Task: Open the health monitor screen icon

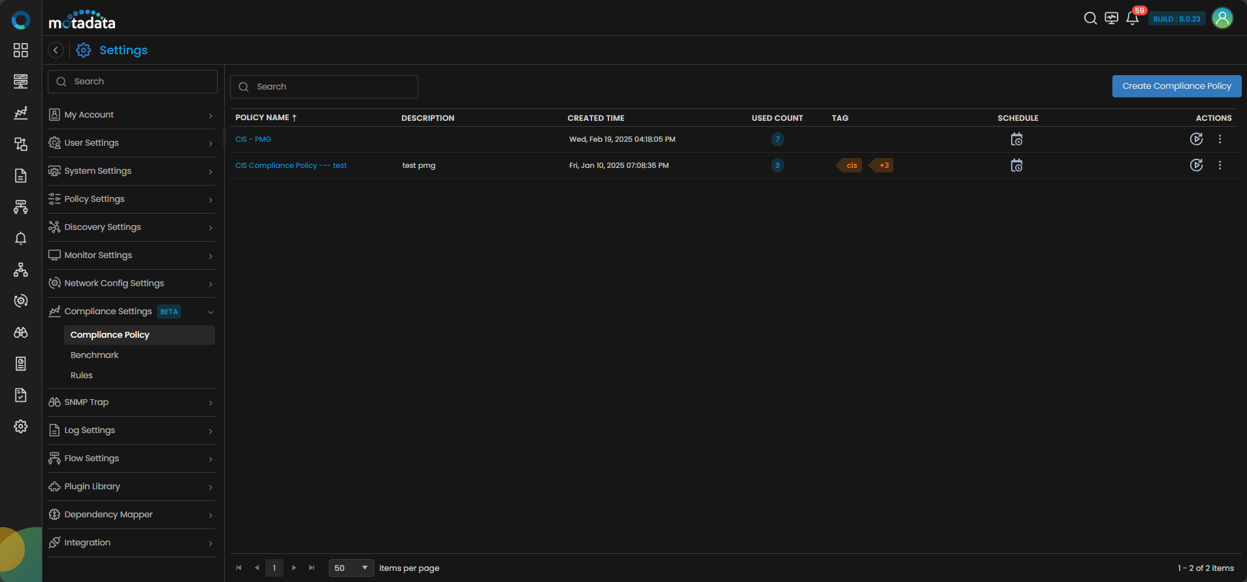Action: point(1111,18)
